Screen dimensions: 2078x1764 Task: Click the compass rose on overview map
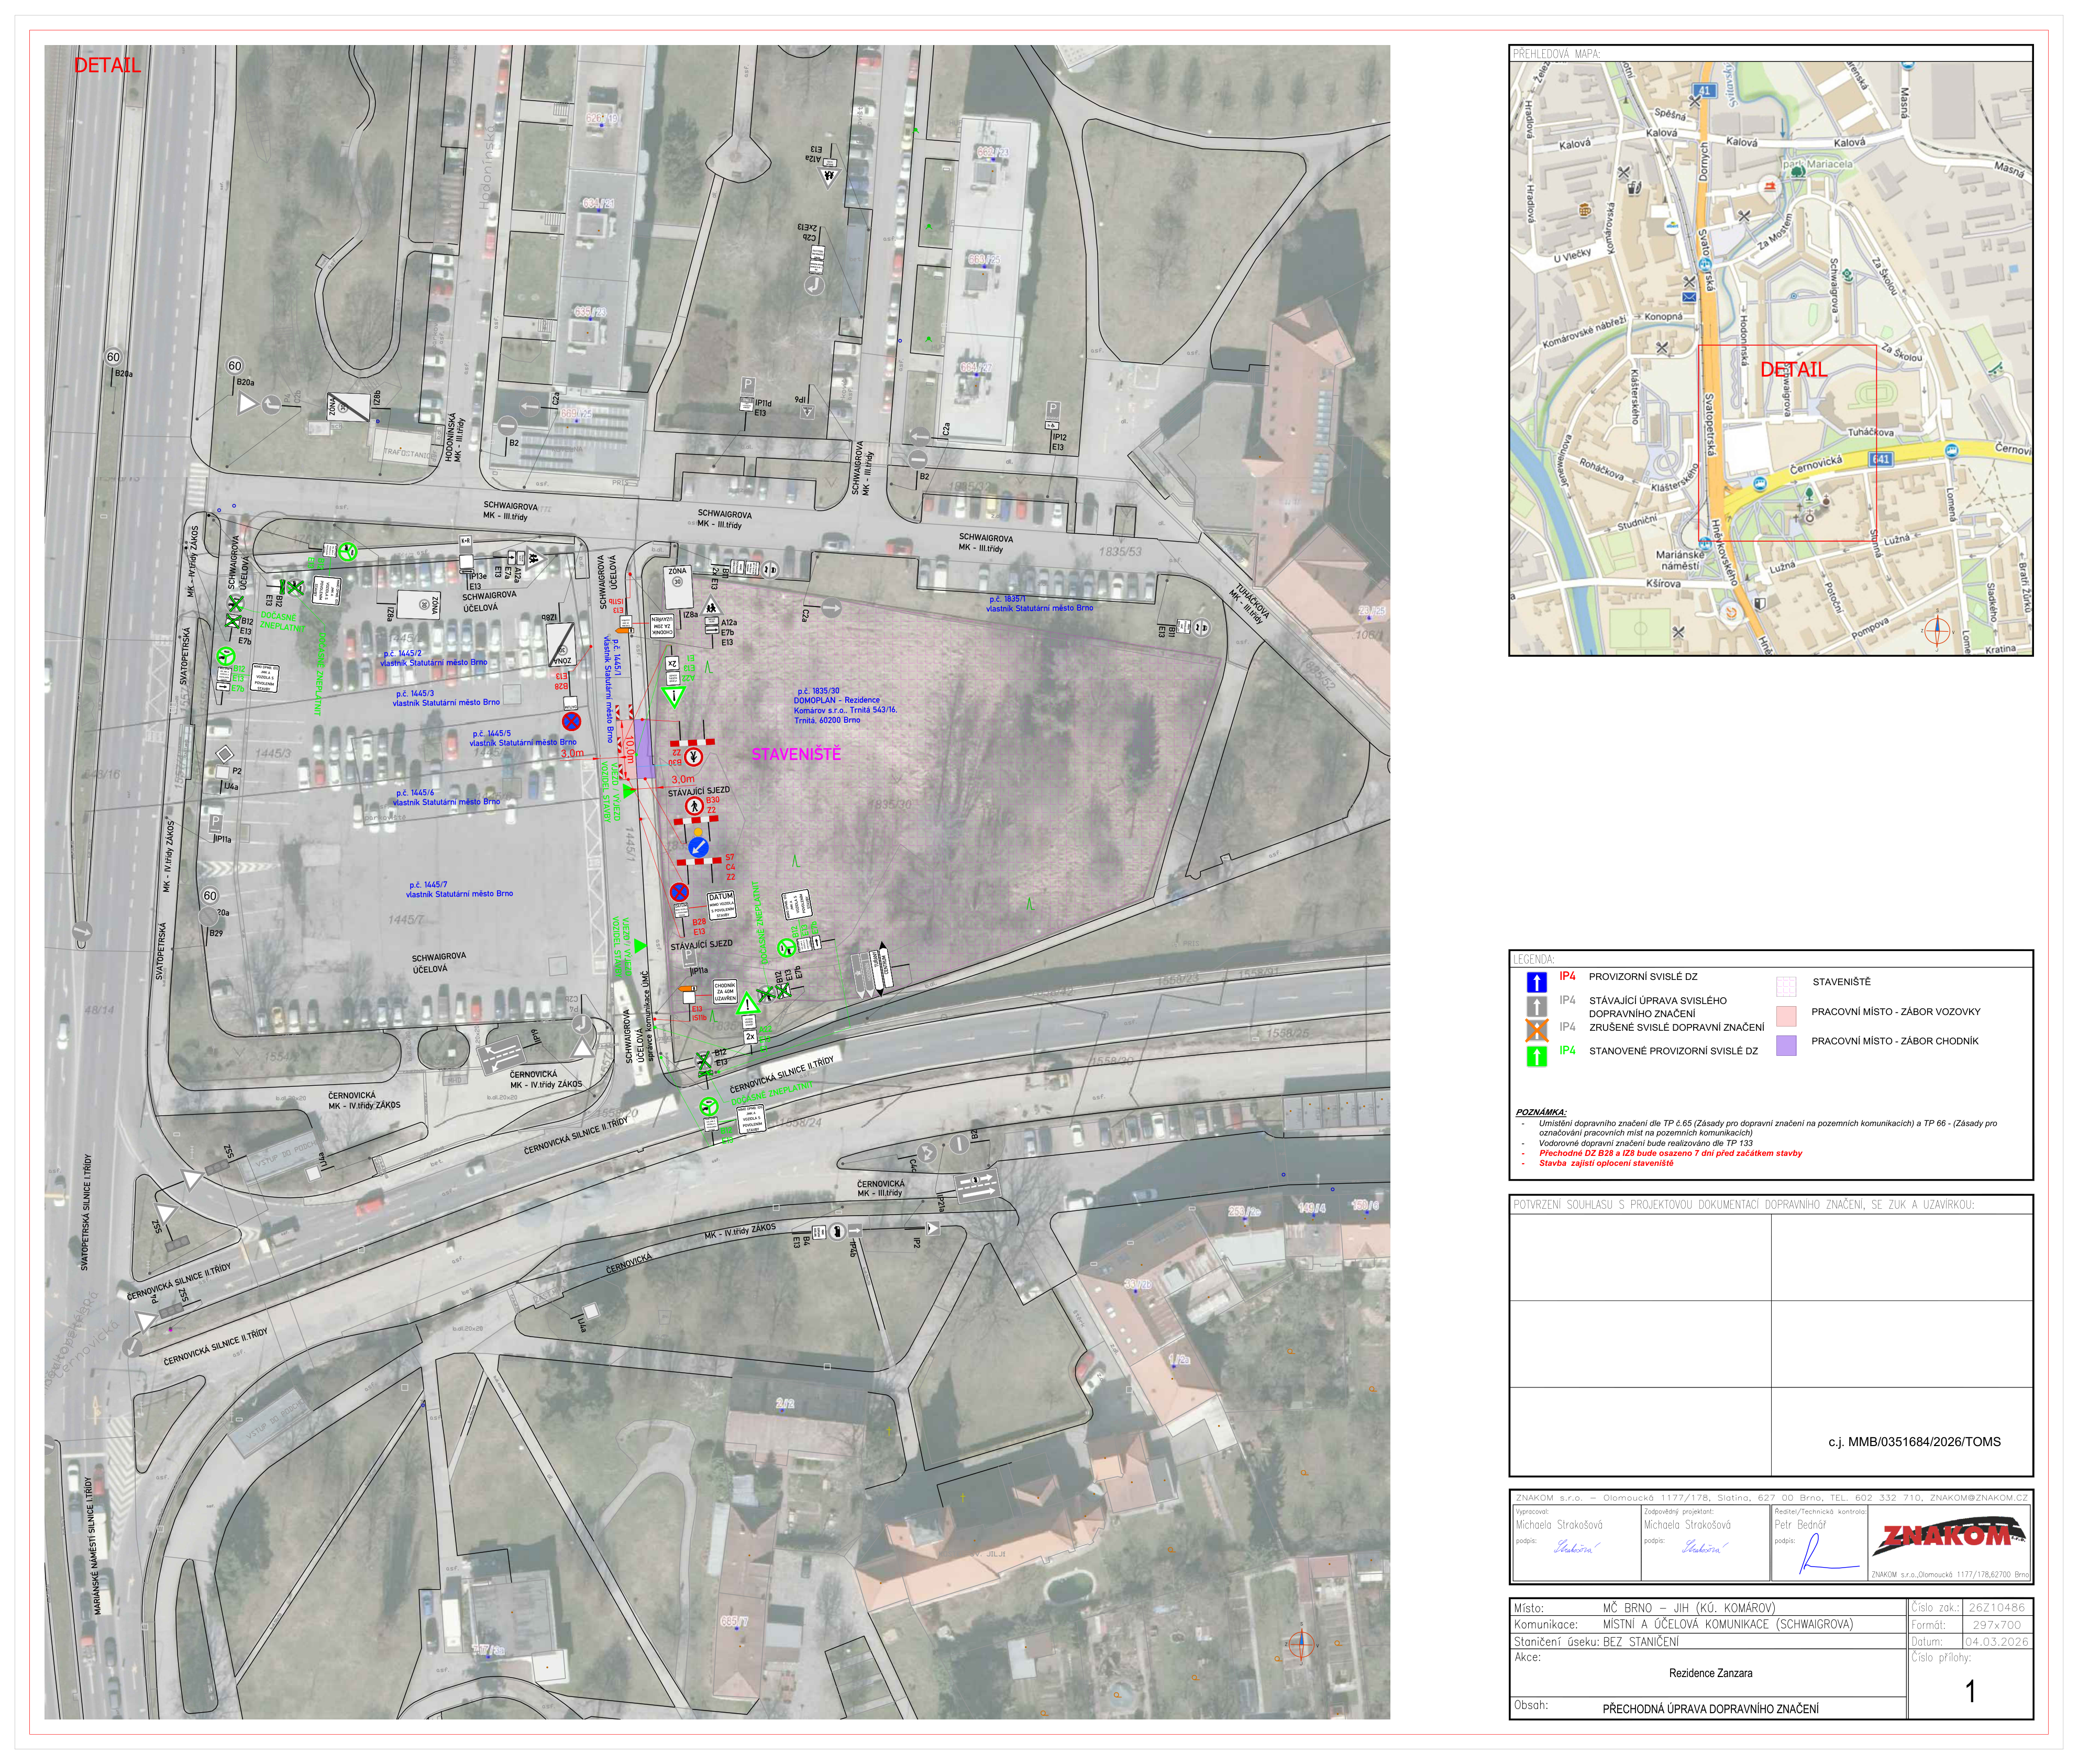[1937, 631]
